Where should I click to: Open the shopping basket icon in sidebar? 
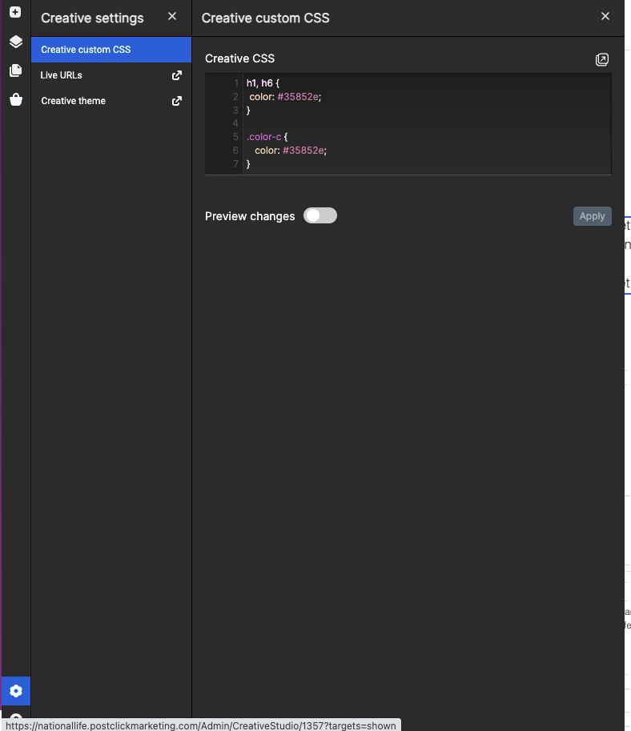click(16, 99)
